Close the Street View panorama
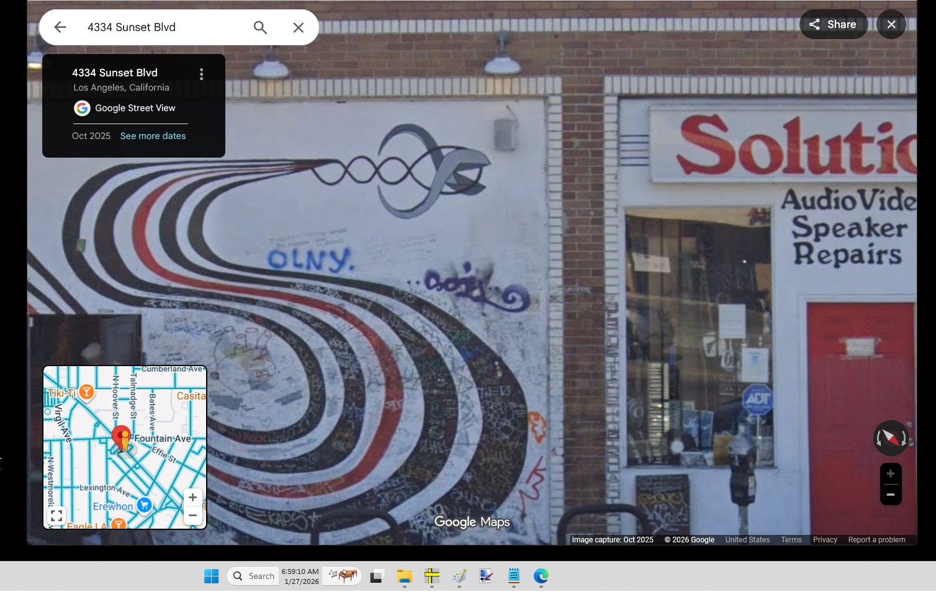This screenshot has width=936, height=592. point(891,25)
